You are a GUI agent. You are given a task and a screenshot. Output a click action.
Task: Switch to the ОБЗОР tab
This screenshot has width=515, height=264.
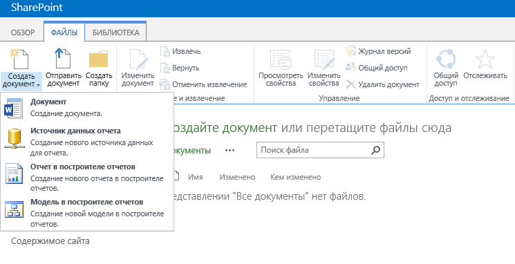(23, 32)
